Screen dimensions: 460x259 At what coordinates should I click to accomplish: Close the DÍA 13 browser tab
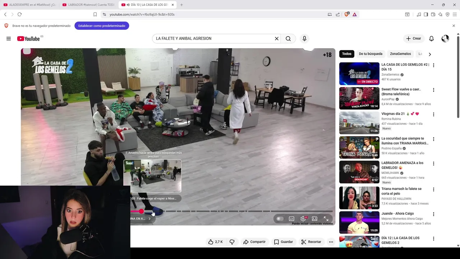click(x=173, y=5)
